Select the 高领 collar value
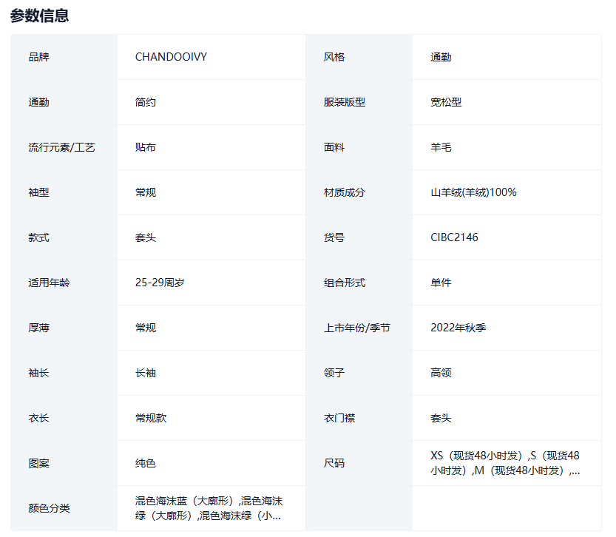This screenshot has width=616, height=537. pos(441,373)
